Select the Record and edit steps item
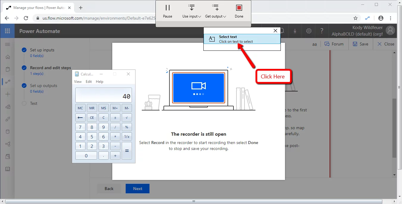The image size is (402, 204). pyautogui.click(x=50, y=68)
